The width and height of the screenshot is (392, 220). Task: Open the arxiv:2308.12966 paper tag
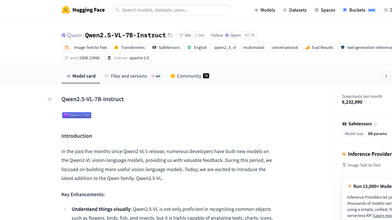point(82,58)
